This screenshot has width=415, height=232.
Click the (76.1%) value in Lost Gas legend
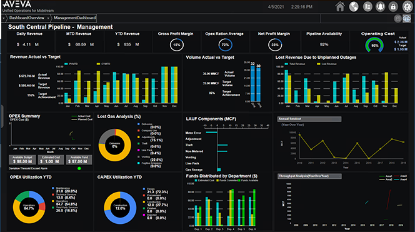coord(156,140)
